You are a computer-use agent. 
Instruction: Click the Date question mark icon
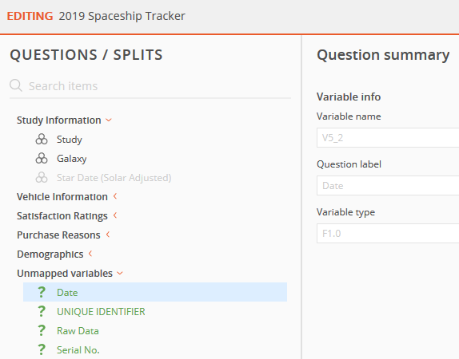tap(42, 293)
